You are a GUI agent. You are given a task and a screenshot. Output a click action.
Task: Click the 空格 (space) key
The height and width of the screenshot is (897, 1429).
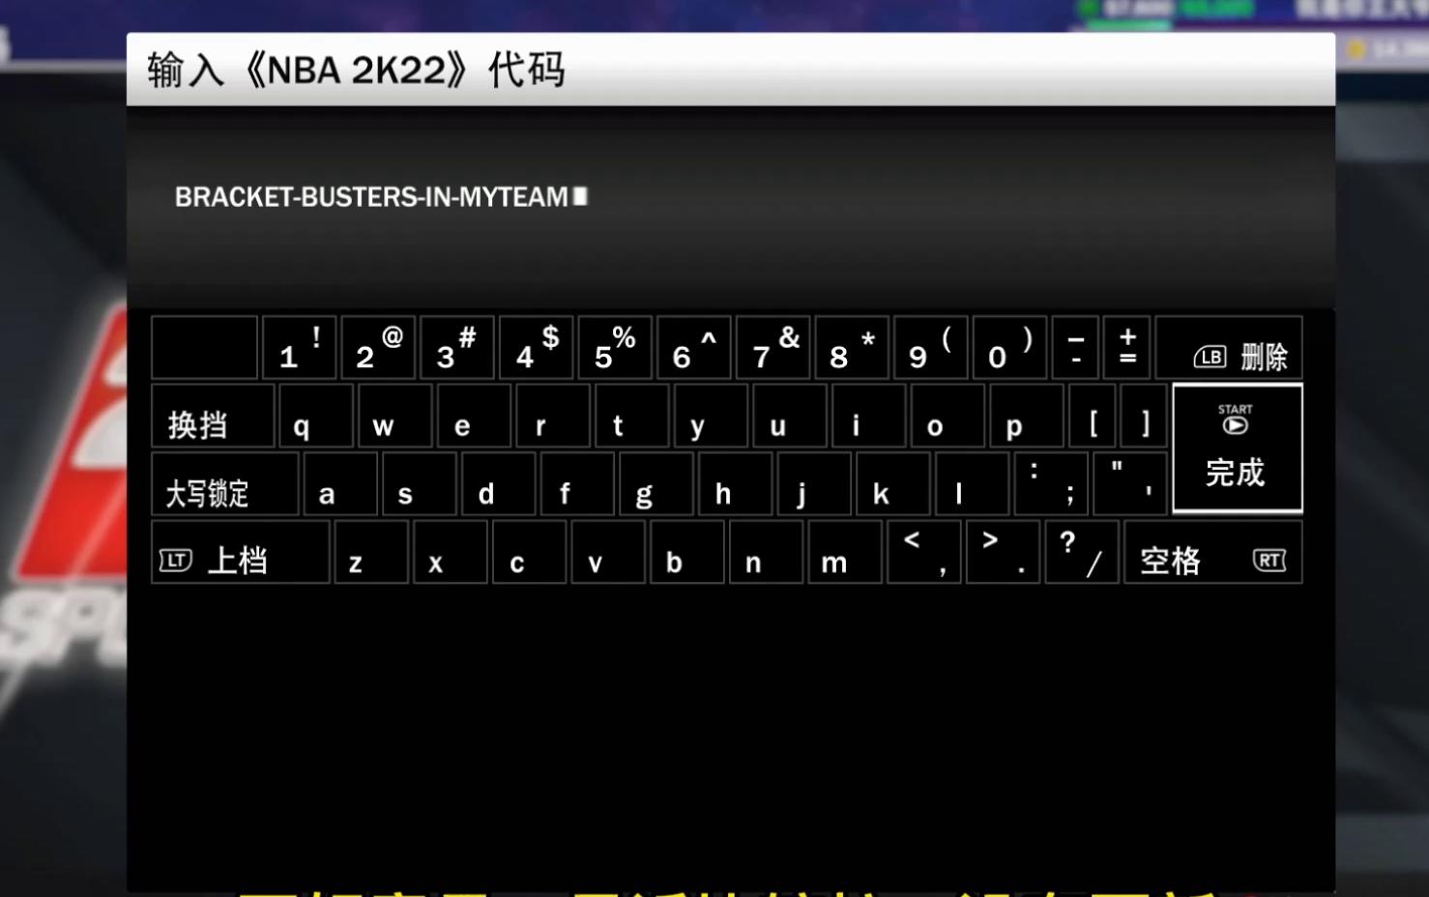click(x=1212, y=552)
